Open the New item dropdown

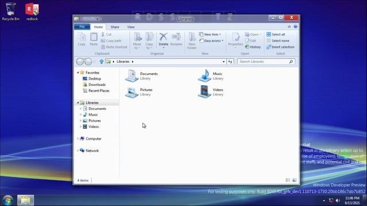pyautogui.click(x=210, y=34)
